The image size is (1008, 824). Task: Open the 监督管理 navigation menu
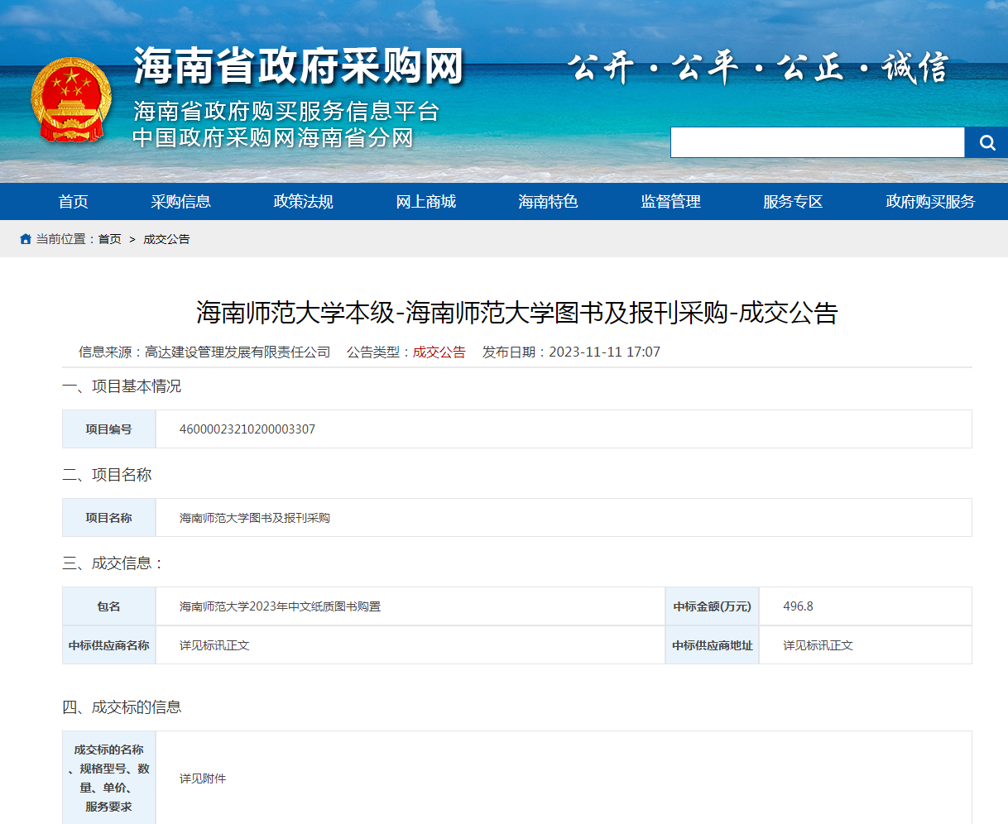pos(671,202)
